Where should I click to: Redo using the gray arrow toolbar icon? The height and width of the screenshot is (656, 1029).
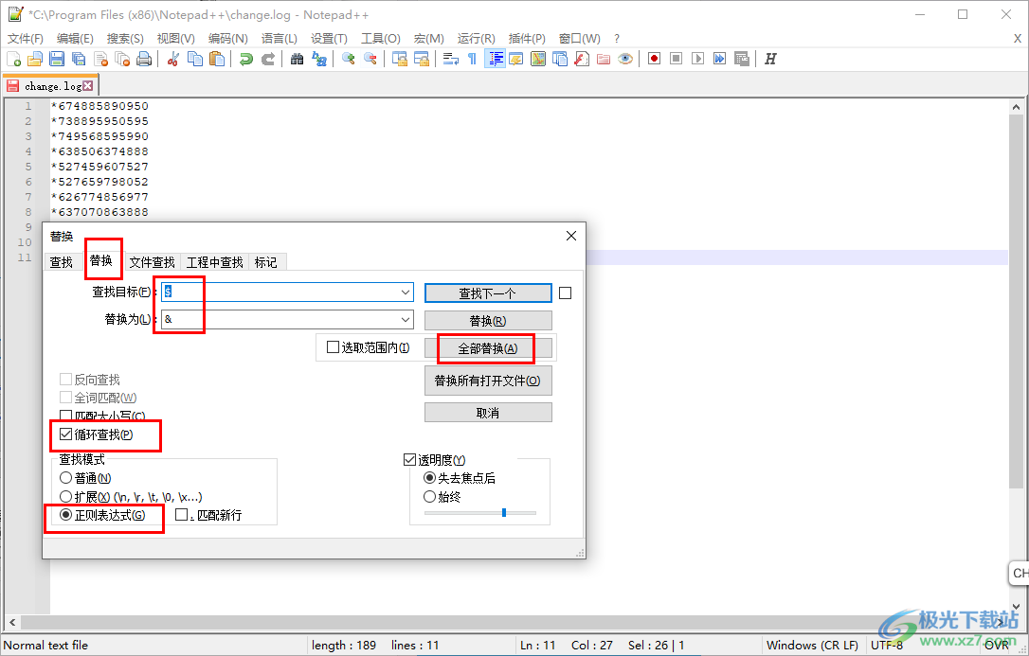click(268, 59)
